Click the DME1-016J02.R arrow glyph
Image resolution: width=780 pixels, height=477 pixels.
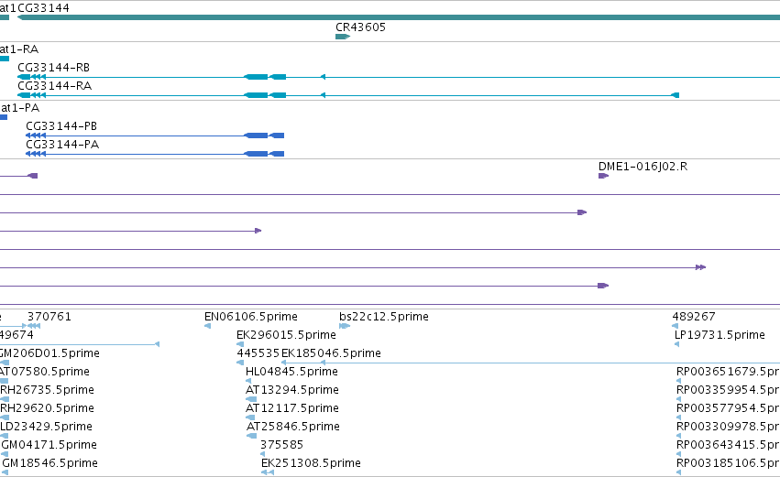(x=603, y=176)
